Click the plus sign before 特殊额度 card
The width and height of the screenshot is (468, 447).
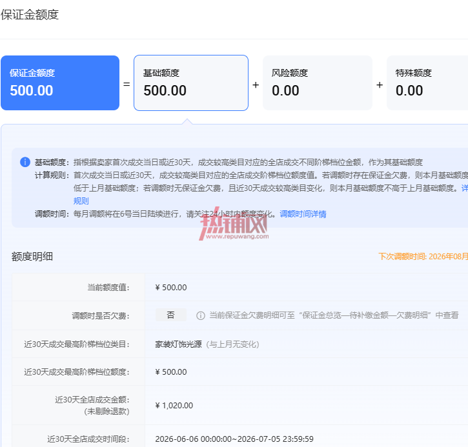pyautogui.click(x=380, y=85)
